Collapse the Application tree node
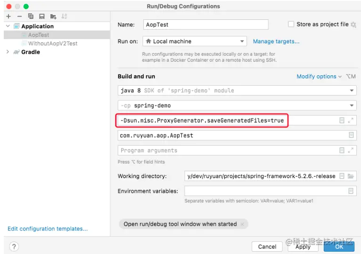 pos(8,26)
